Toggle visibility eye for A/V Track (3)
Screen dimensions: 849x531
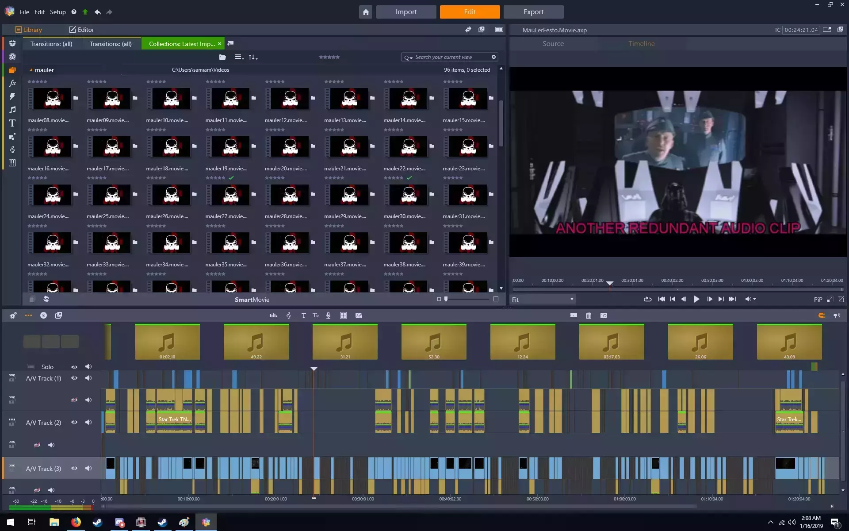pos(74,468)
